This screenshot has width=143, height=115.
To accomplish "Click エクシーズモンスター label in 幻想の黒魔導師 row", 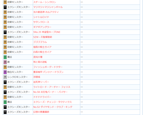I will click(18, 112).
